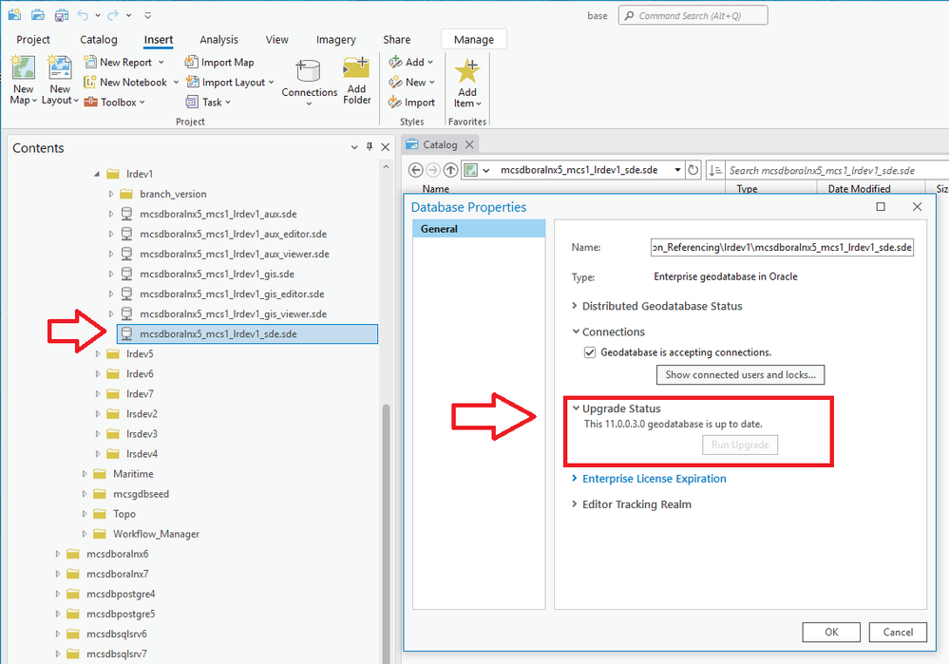Select mcsdboralnx5_mcs1_lrdev1_aux_viewer.sde connection
The image size is (949, 664).
click(x=235, y=254)
